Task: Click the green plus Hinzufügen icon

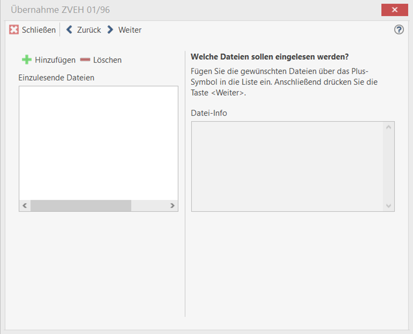Action: click(x=27, y=60)
